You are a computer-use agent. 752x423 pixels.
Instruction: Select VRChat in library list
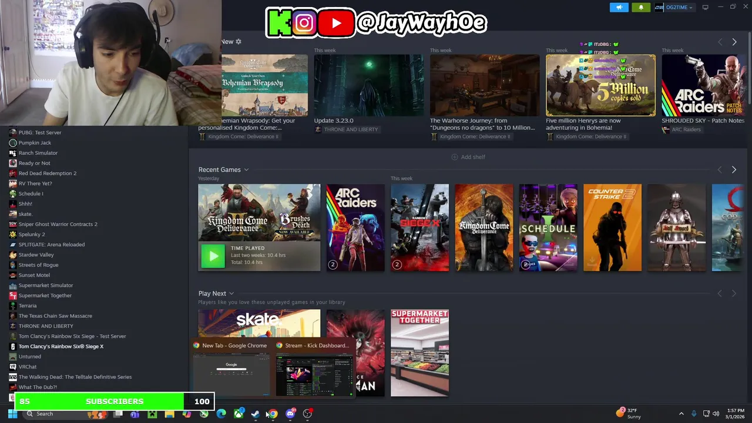click(27, 367)
